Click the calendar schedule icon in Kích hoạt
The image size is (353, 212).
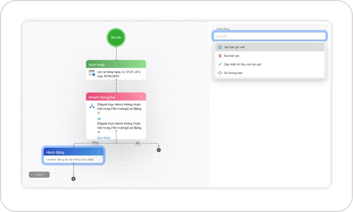point(92,73)
